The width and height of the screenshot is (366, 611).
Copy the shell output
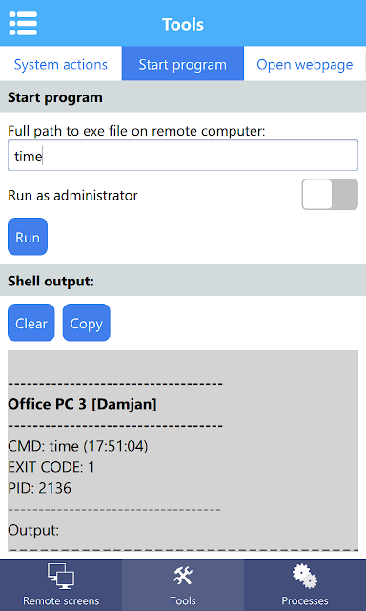tap(87, 323)
